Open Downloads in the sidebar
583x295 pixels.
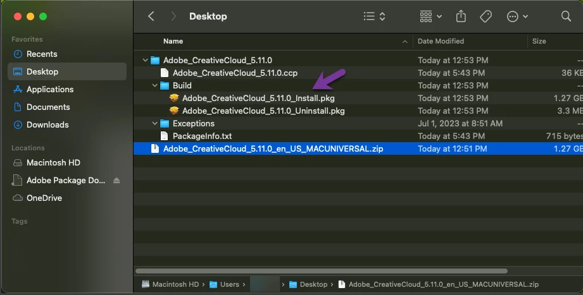click(x=67, y=124)
